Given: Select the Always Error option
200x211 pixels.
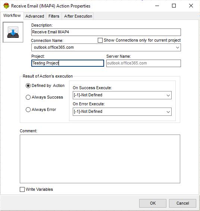Looking at the screenshot, I should pos(28,109).
